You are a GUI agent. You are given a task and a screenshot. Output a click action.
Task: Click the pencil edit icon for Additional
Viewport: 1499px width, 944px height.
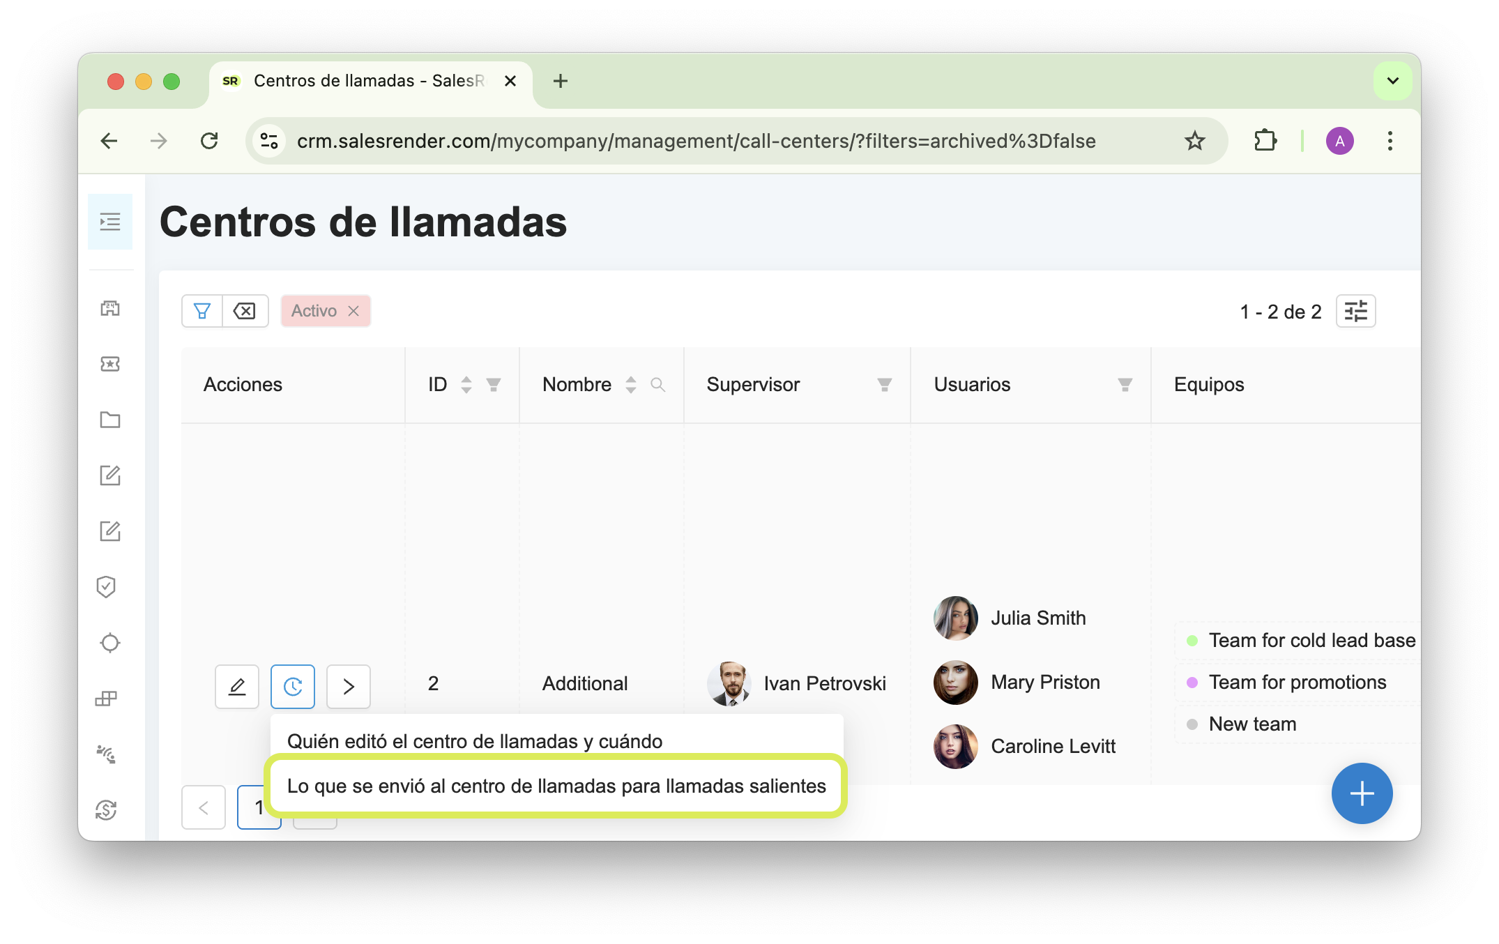tap(237, 687)
